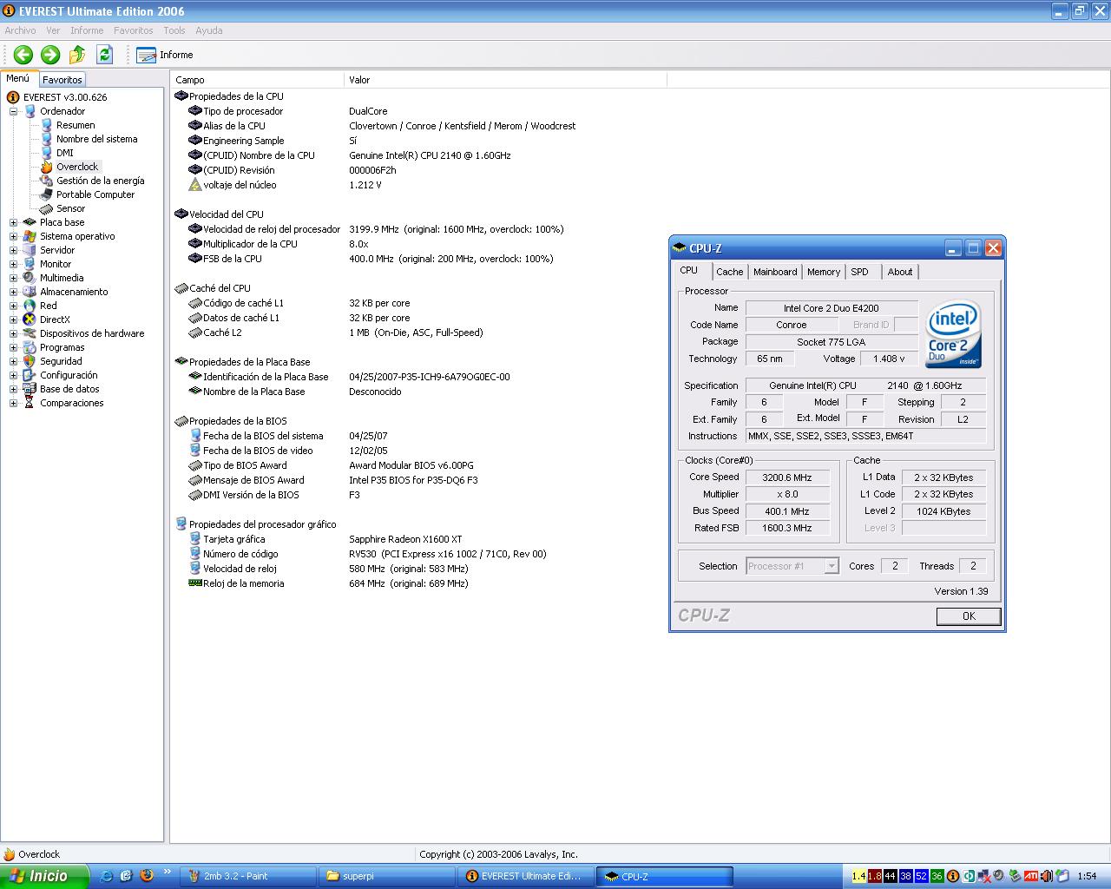Screen dimensions: 1111x889
Task: Click the Programas icon in the tree
Action: click(x=30, y=347)
